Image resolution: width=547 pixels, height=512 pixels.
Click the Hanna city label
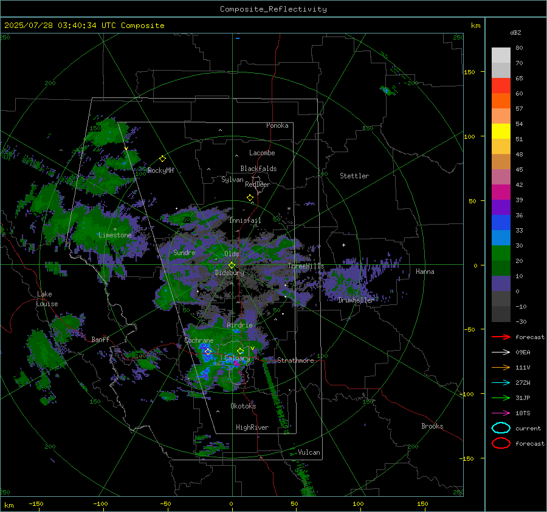[x=425, y=272]
